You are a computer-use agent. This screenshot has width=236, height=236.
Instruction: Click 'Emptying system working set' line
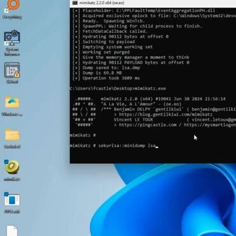[x=113, y=47]
